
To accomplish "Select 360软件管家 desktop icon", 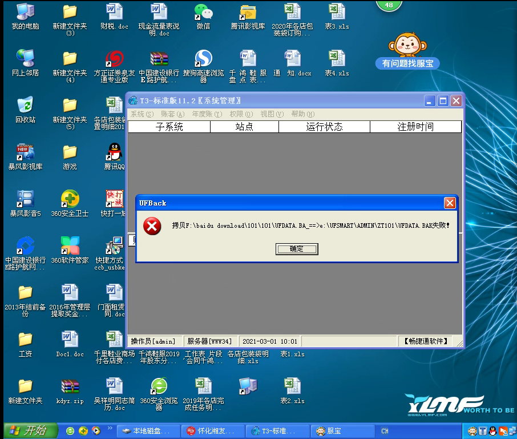I will click(70, 251).
